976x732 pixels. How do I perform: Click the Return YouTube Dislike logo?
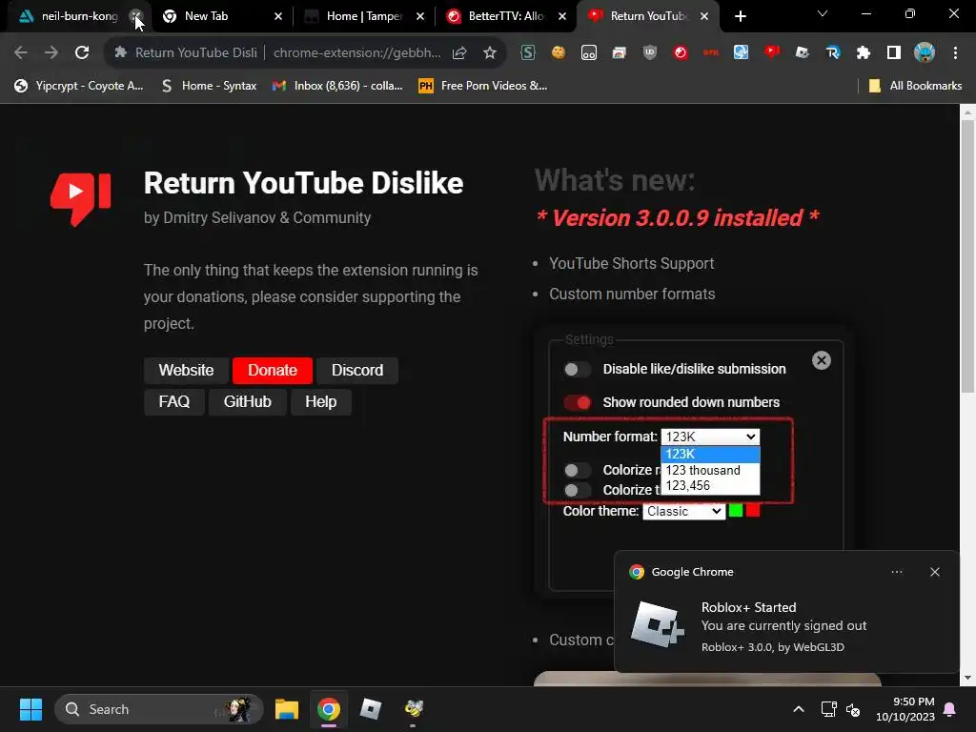[81, 199]
